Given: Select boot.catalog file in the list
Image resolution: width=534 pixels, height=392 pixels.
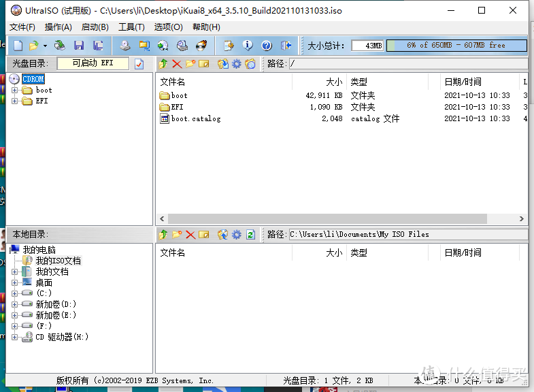Looking at the screenshot, I should pos(195,118).
